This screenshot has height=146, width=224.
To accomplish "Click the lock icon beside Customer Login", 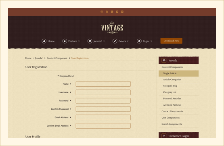I will point(164,136).
